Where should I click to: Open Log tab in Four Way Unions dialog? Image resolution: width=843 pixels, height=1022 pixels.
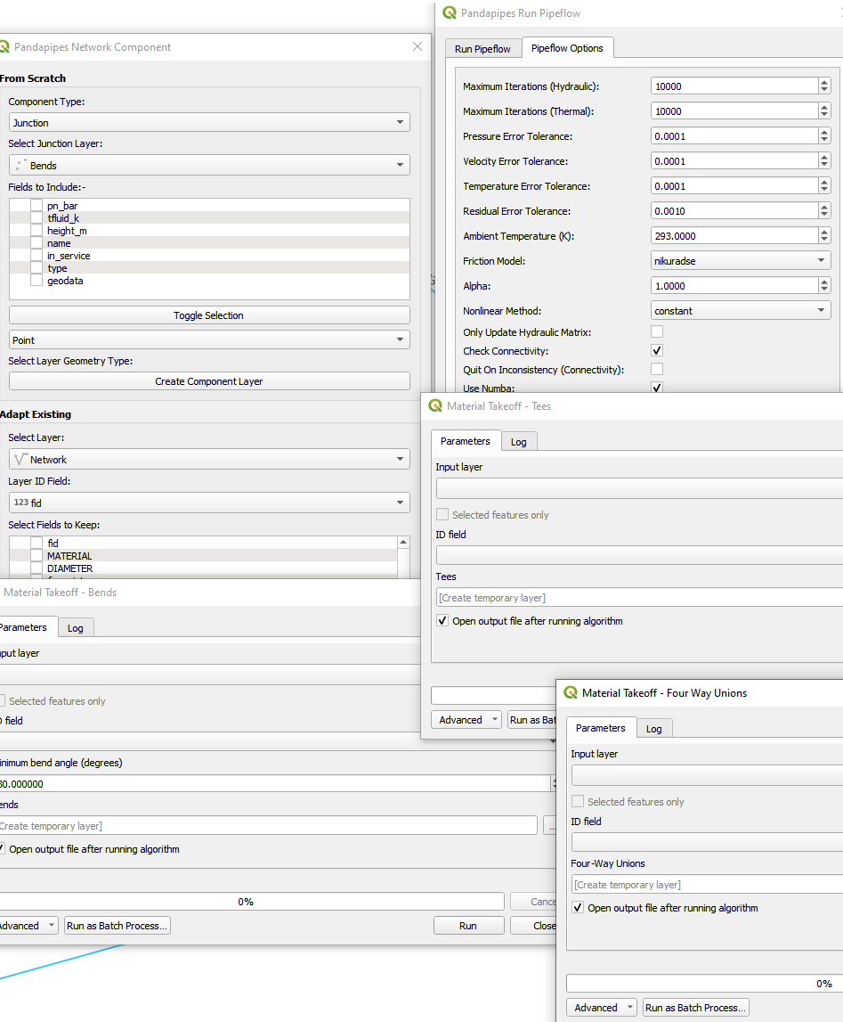coord(654,729)
